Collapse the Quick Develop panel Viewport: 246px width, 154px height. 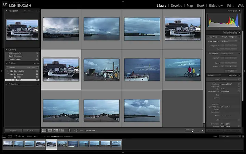(240, 33)
